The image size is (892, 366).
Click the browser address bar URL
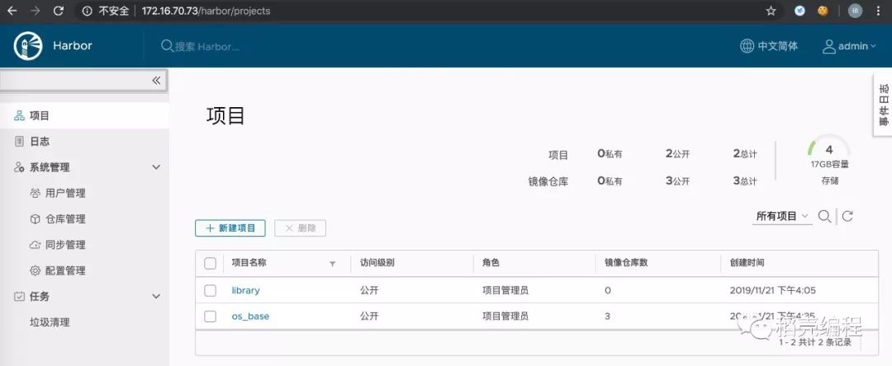coord(206,11)
